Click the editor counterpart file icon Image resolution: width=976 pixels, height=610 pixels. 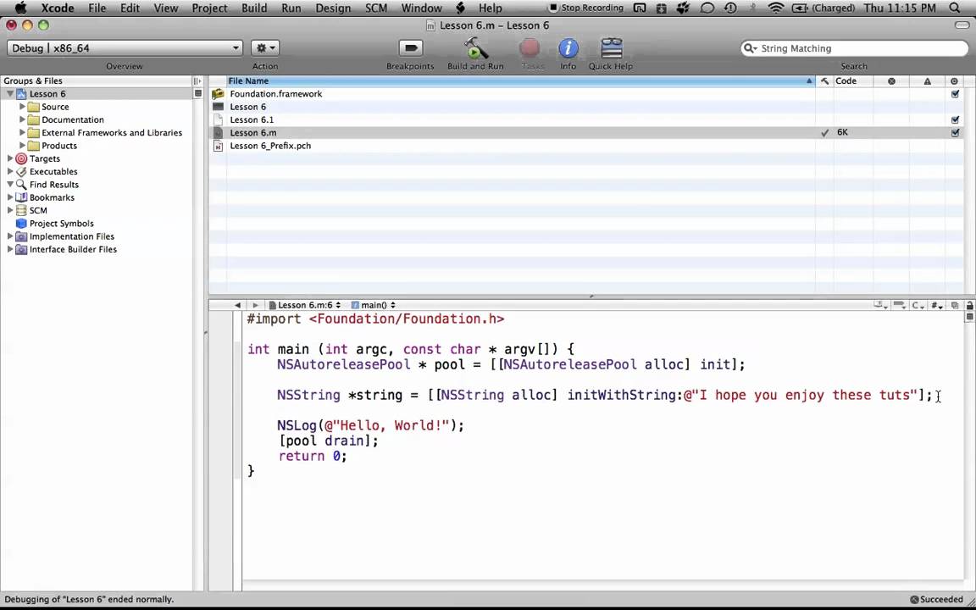coord(955,305)
